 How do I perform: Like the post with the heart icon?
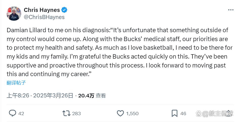tap(121, 113)
